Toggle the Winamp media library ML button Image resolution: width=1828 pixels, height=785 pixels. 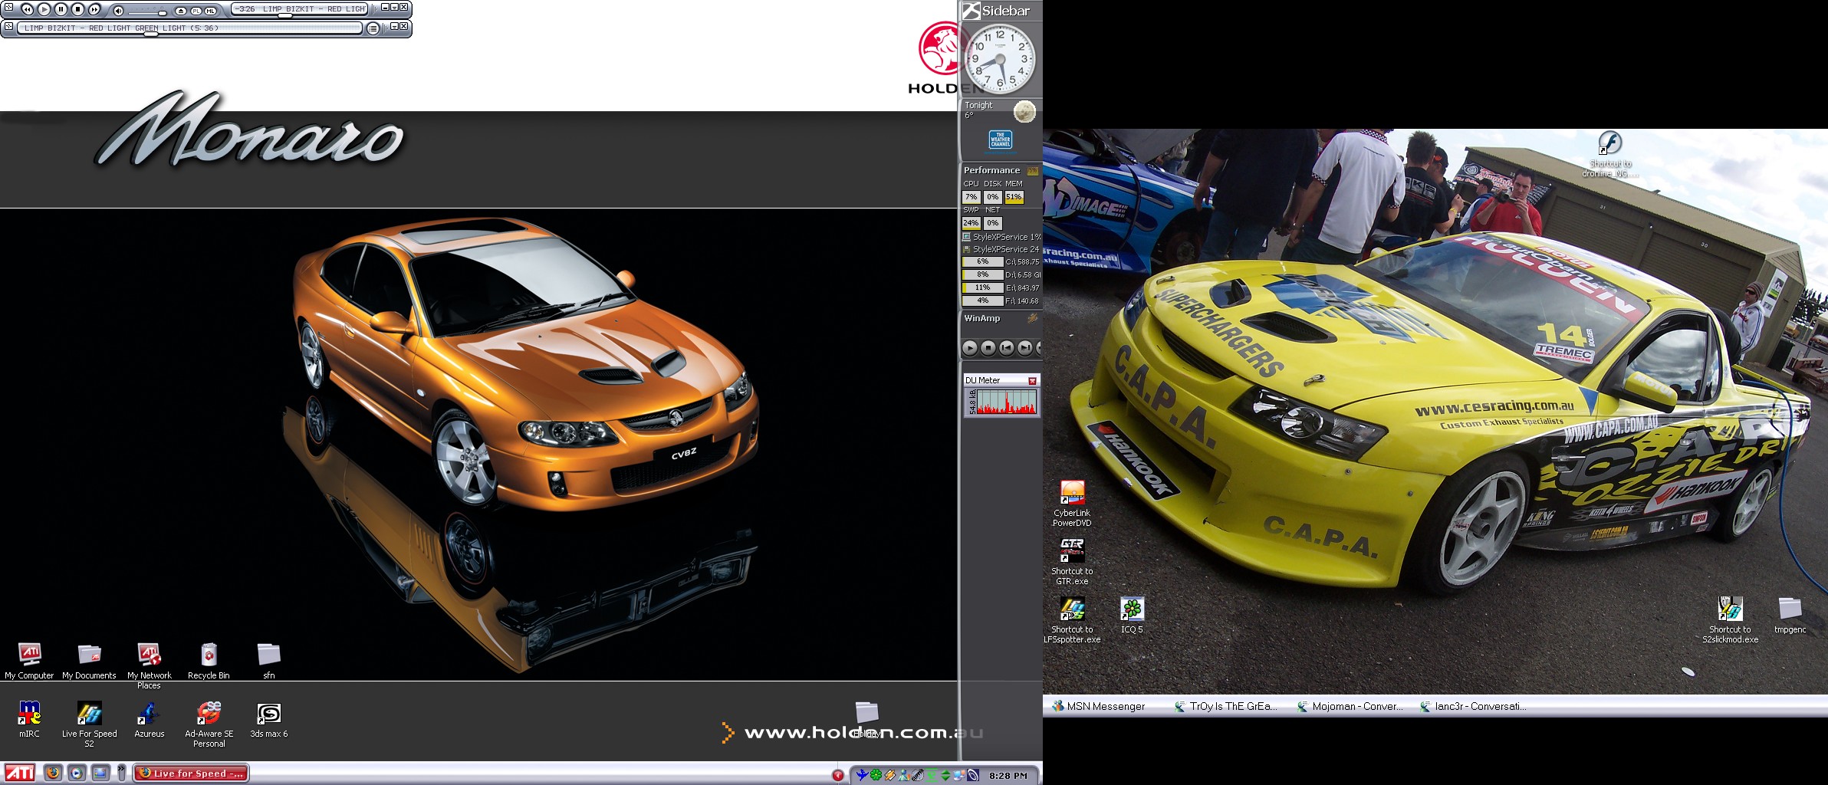tap(210, 11)
